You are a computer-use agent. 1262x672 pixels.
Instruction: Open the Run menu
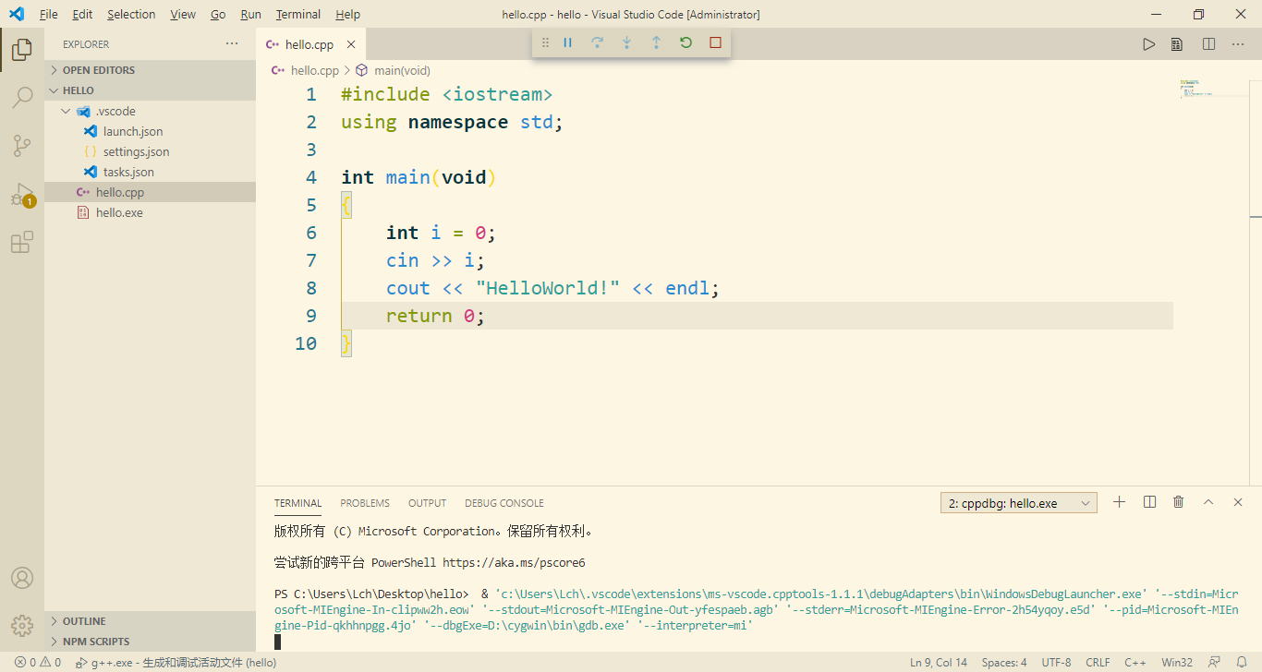(x=250, y=14)
